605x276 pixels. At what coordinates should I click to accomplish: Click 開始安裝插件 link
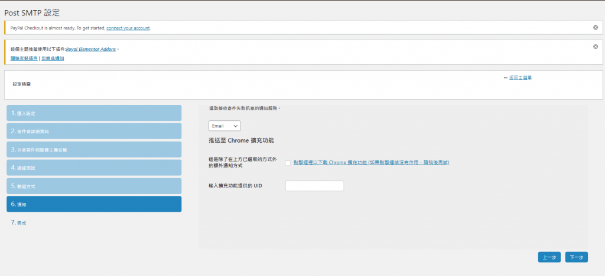[24, 58]
